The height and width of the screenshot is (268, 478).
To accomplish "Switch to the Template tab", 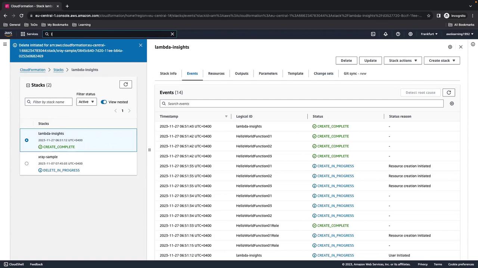I will pos(295,73).
